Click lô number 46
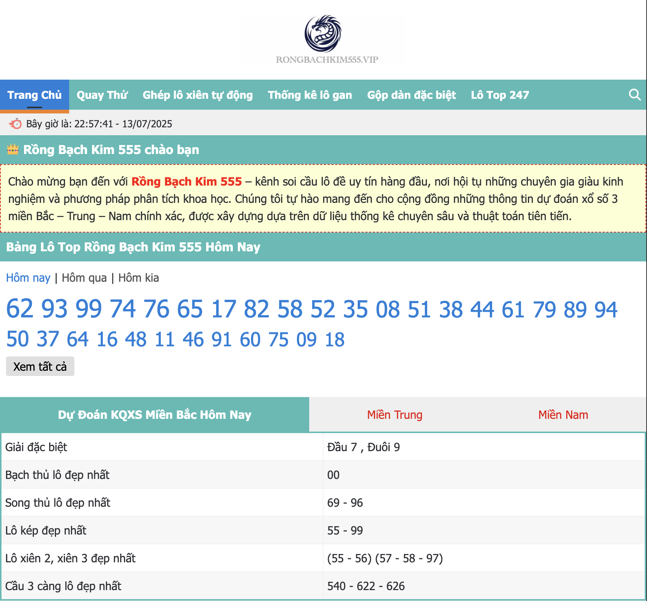The height and width of the screenshot is (601, 647). pyautogui.click(x=193, y=339)
